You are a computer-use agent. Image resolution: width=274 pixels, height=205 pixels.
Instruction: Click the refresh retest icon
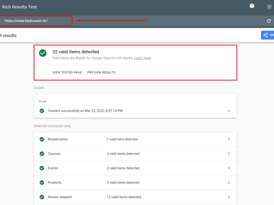[x=269, y=21]
